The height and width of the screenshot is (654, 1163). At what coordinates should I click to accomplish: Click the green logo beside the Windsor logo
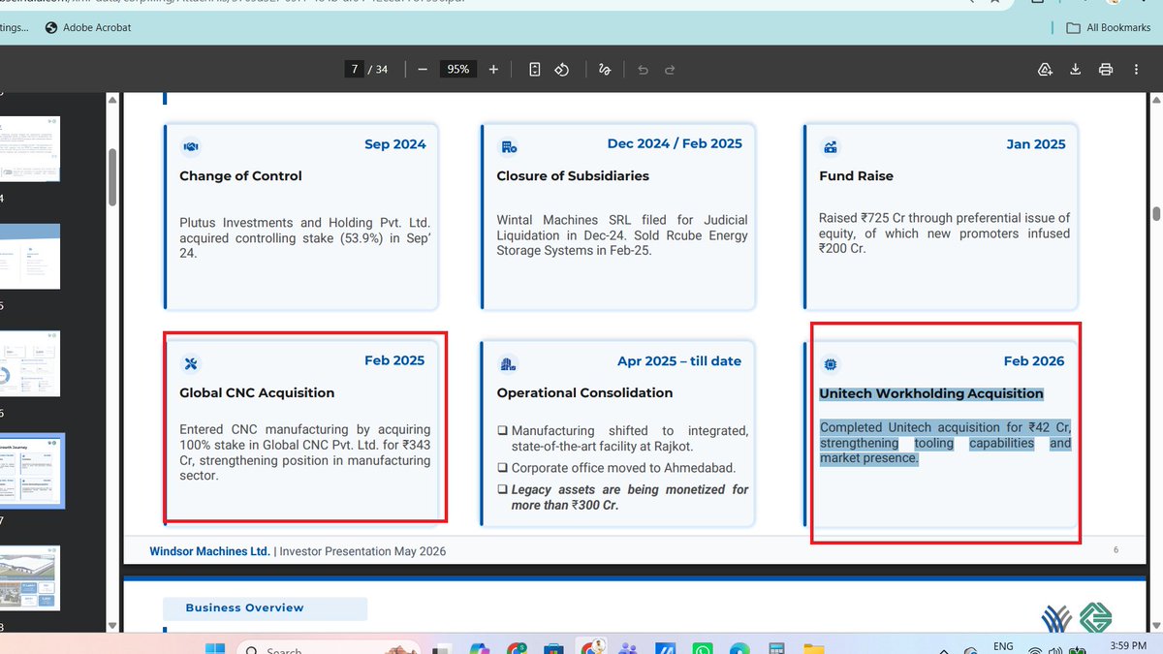(x=1096, y=618)
